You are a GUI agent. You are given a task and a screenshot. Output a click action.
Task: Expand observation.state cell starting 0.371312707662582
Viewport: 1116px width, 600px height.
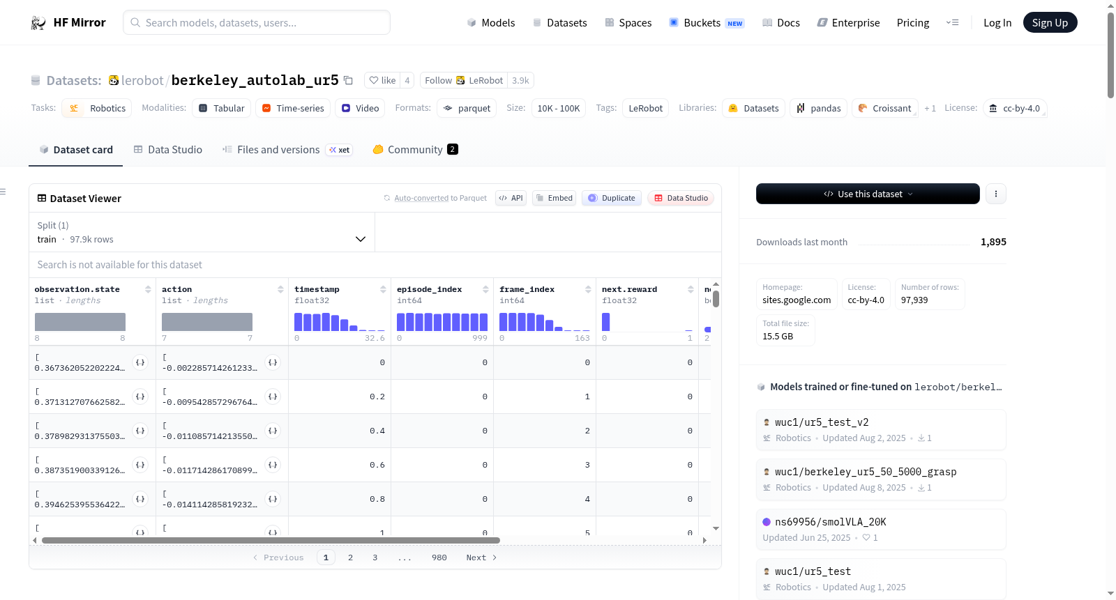(140, 397)
